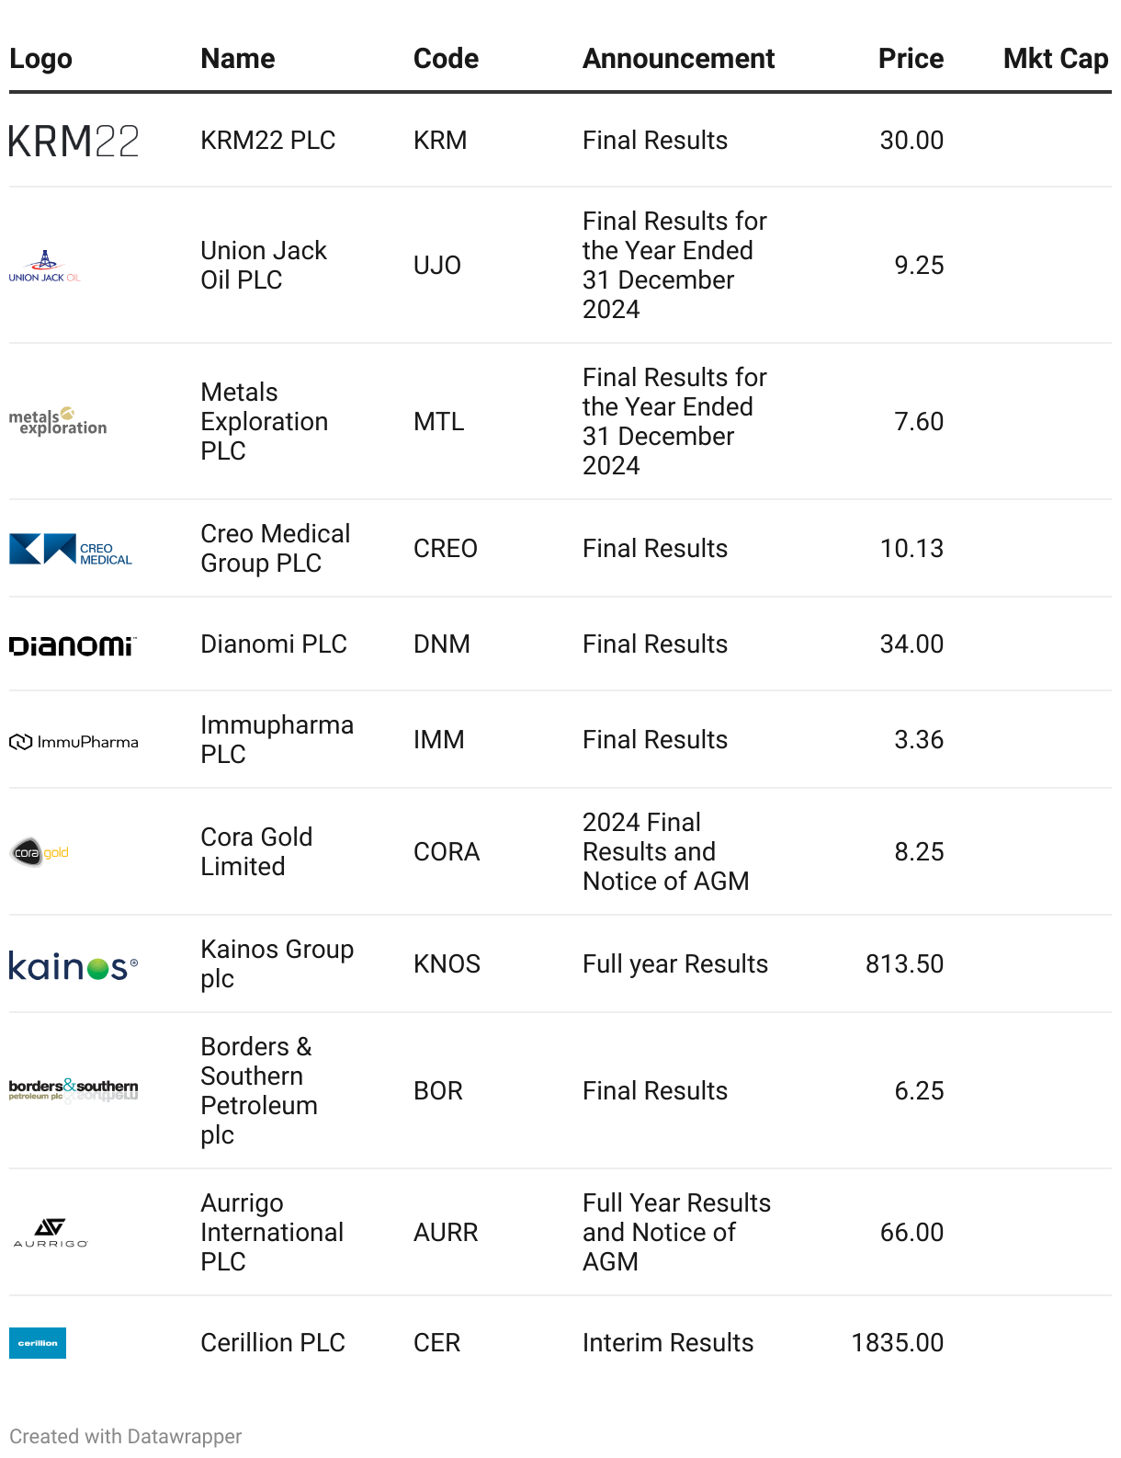This screenshot has height=1458, width=1121.
Task: Open the Kainos logo
Action: [74, 965]
